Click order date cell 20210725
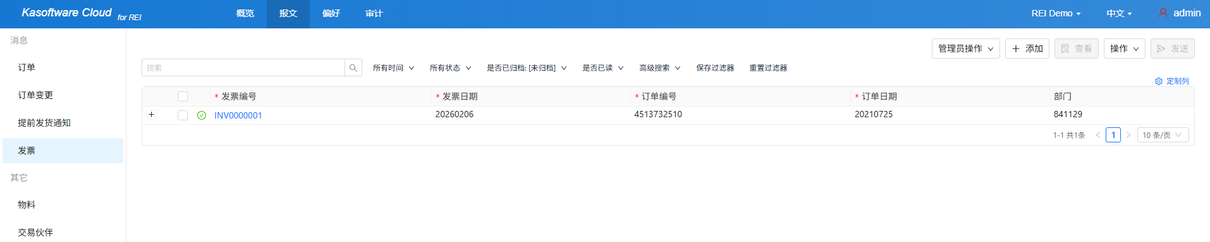The image size is (1210, 242). coord(874,114)
